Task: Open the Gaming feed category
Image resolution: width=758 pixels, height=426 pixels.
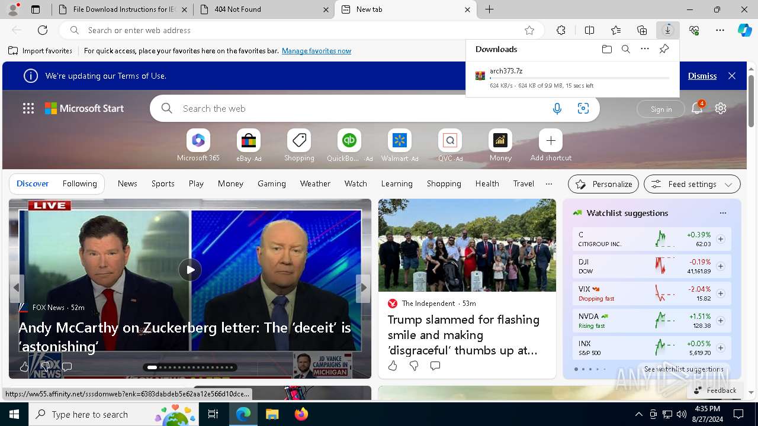Action: (x=272, y=183)
